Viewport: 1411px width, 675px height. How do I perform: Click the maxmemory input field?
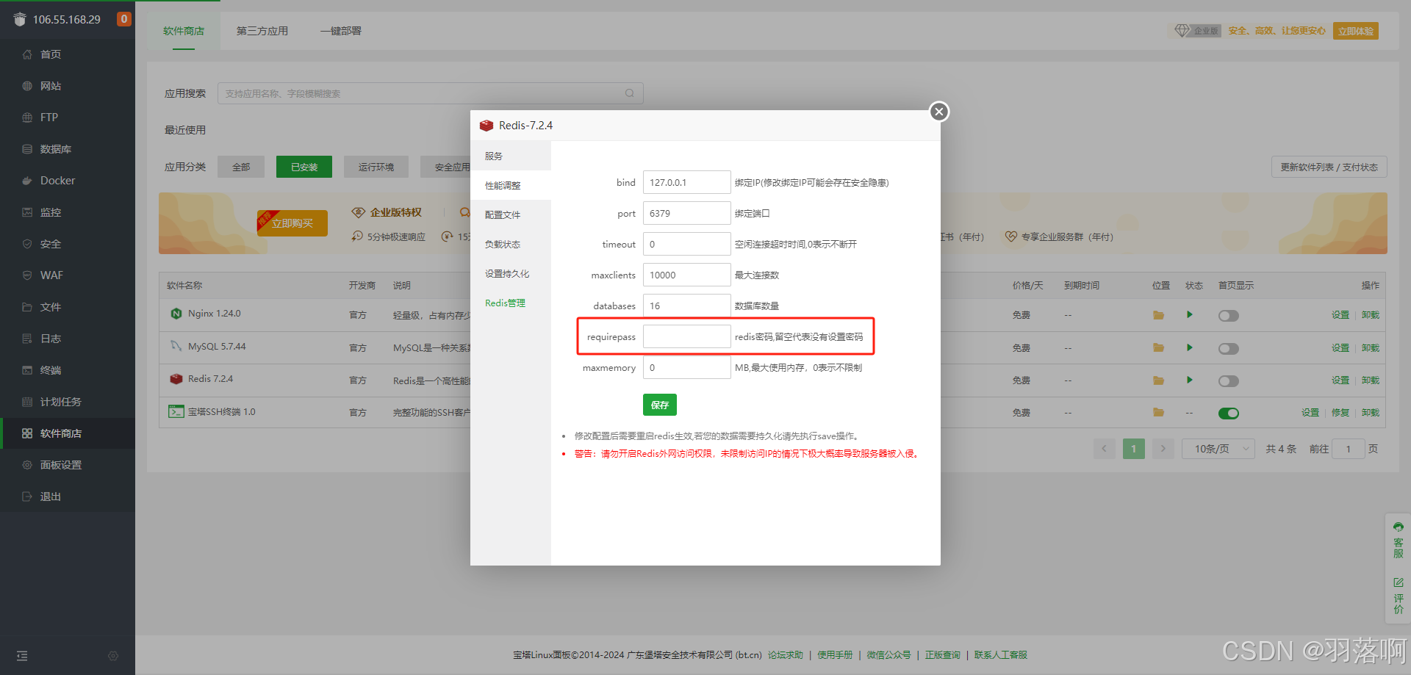687,367
